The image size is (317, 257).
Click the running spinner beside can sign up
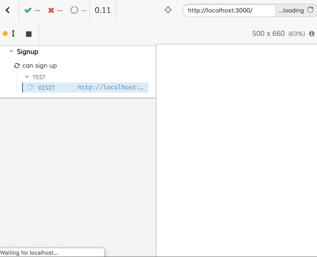(x=17, y=66)
